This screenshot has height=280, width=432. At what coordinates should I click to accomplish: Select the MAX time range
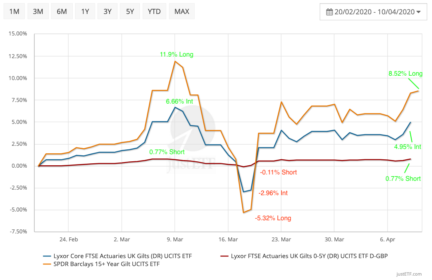181,12
